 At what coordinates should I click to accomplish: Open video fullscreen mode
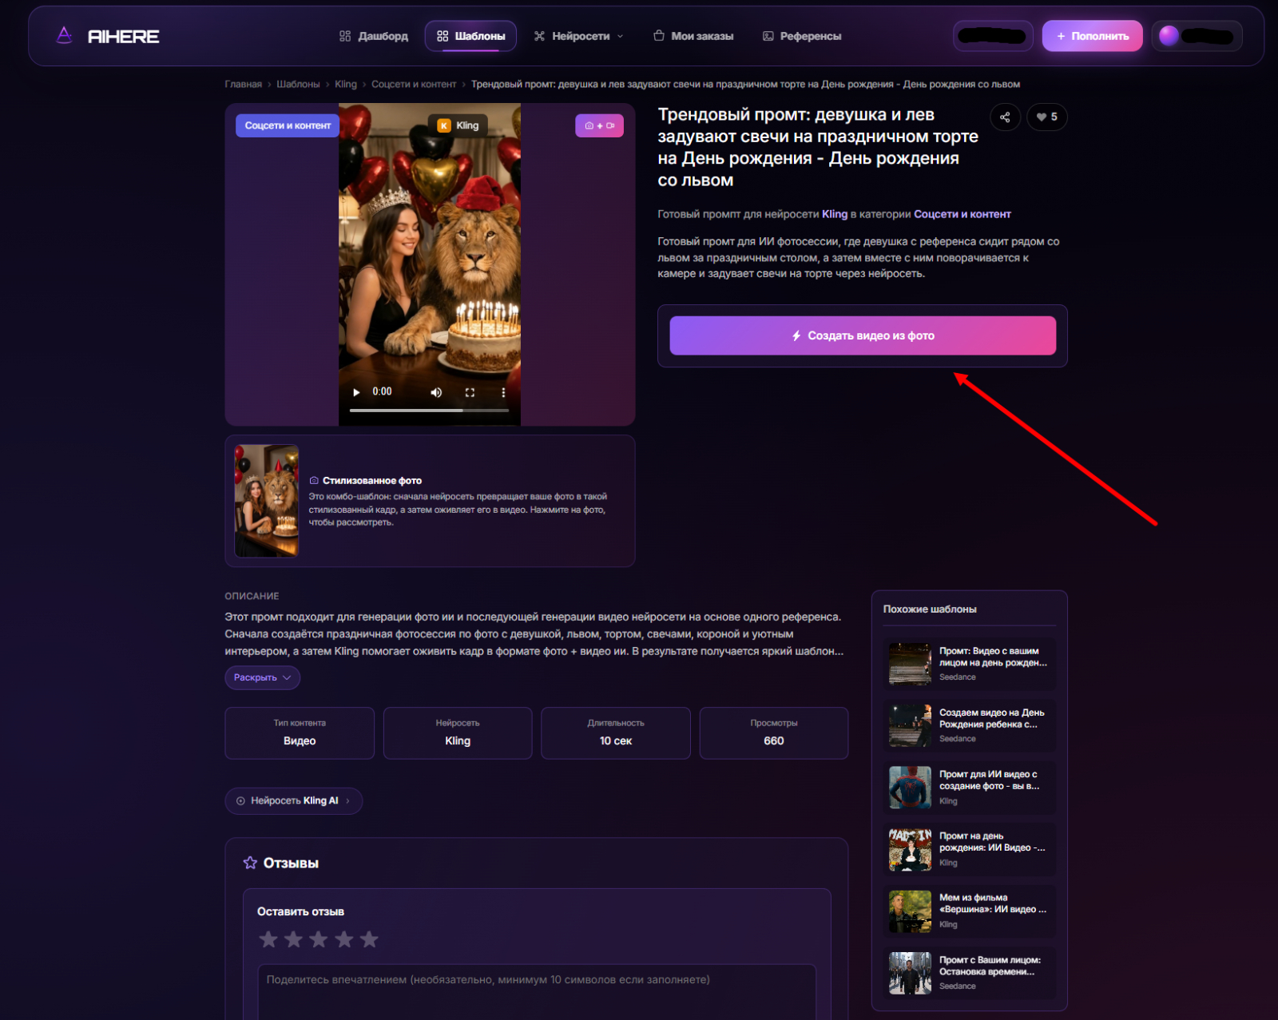470,392
